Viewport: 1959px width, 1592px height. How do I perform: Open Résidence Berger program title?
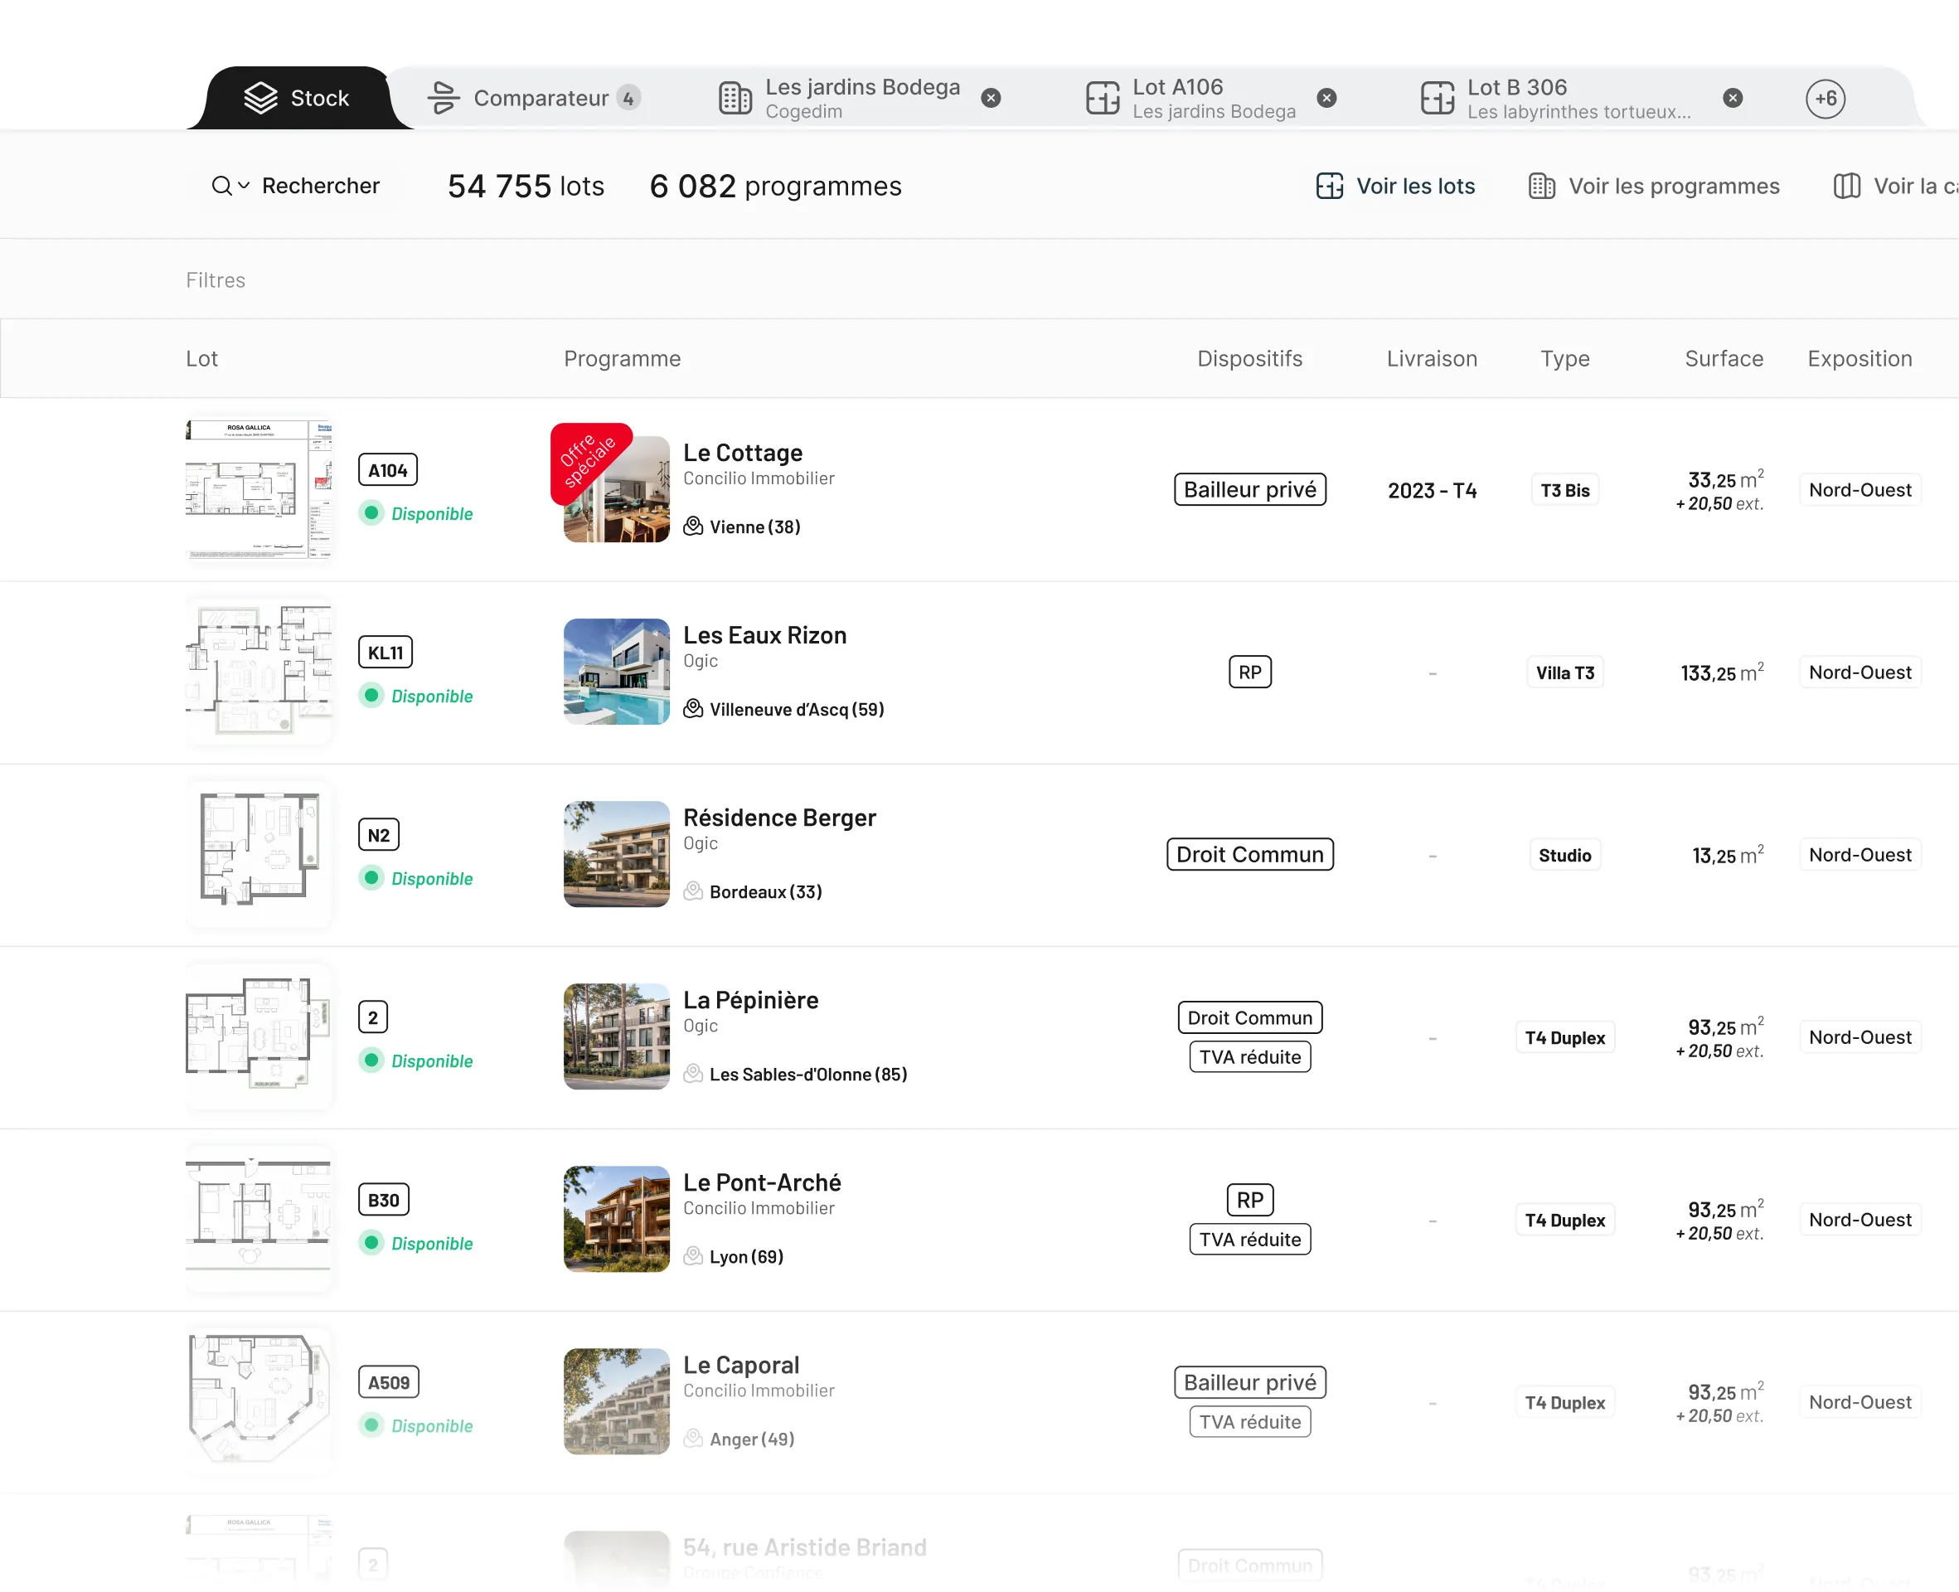pyautogui.click(x=779, y=818)
